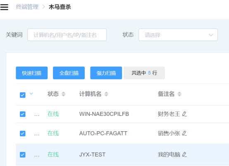Expand selection options chevron beside header checkbox
This screenshot has width=229, height=166.
point(31,93)
